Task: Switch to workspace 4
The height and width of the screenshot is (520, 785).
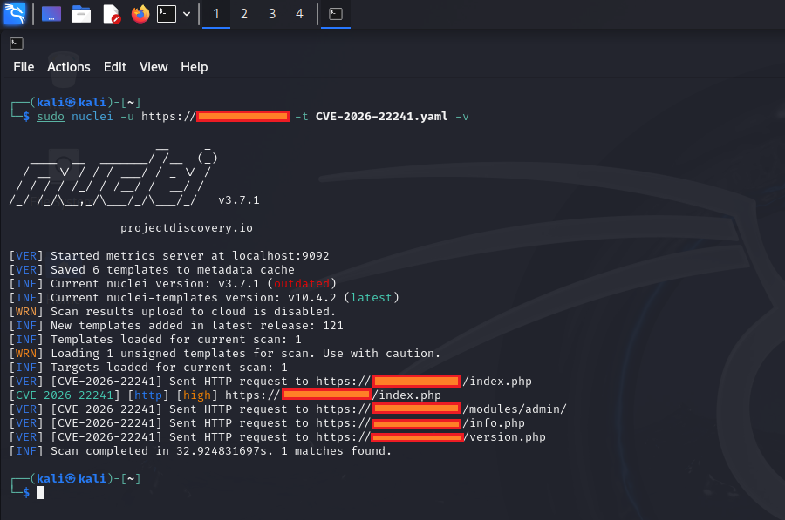Action: (299, 14)
